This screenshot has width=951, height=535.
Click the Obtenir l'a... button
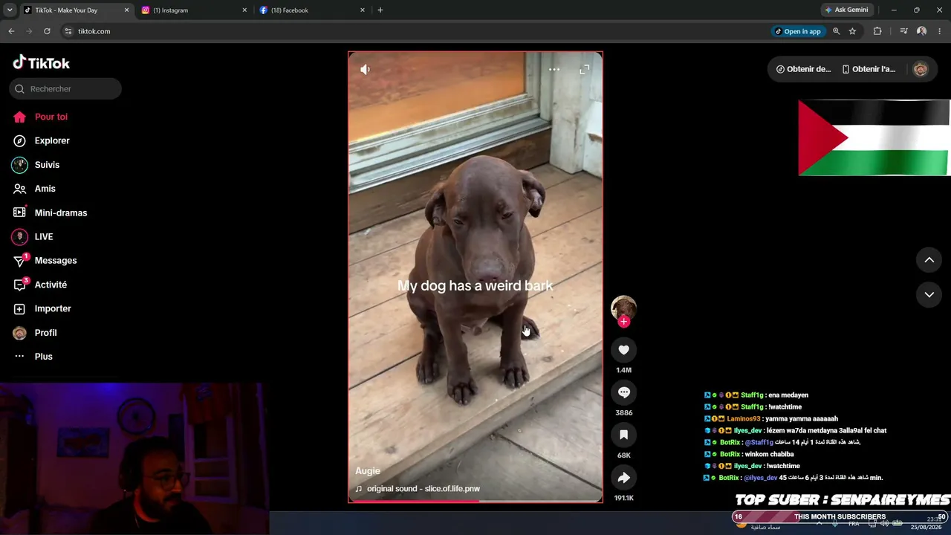[869, 69]
